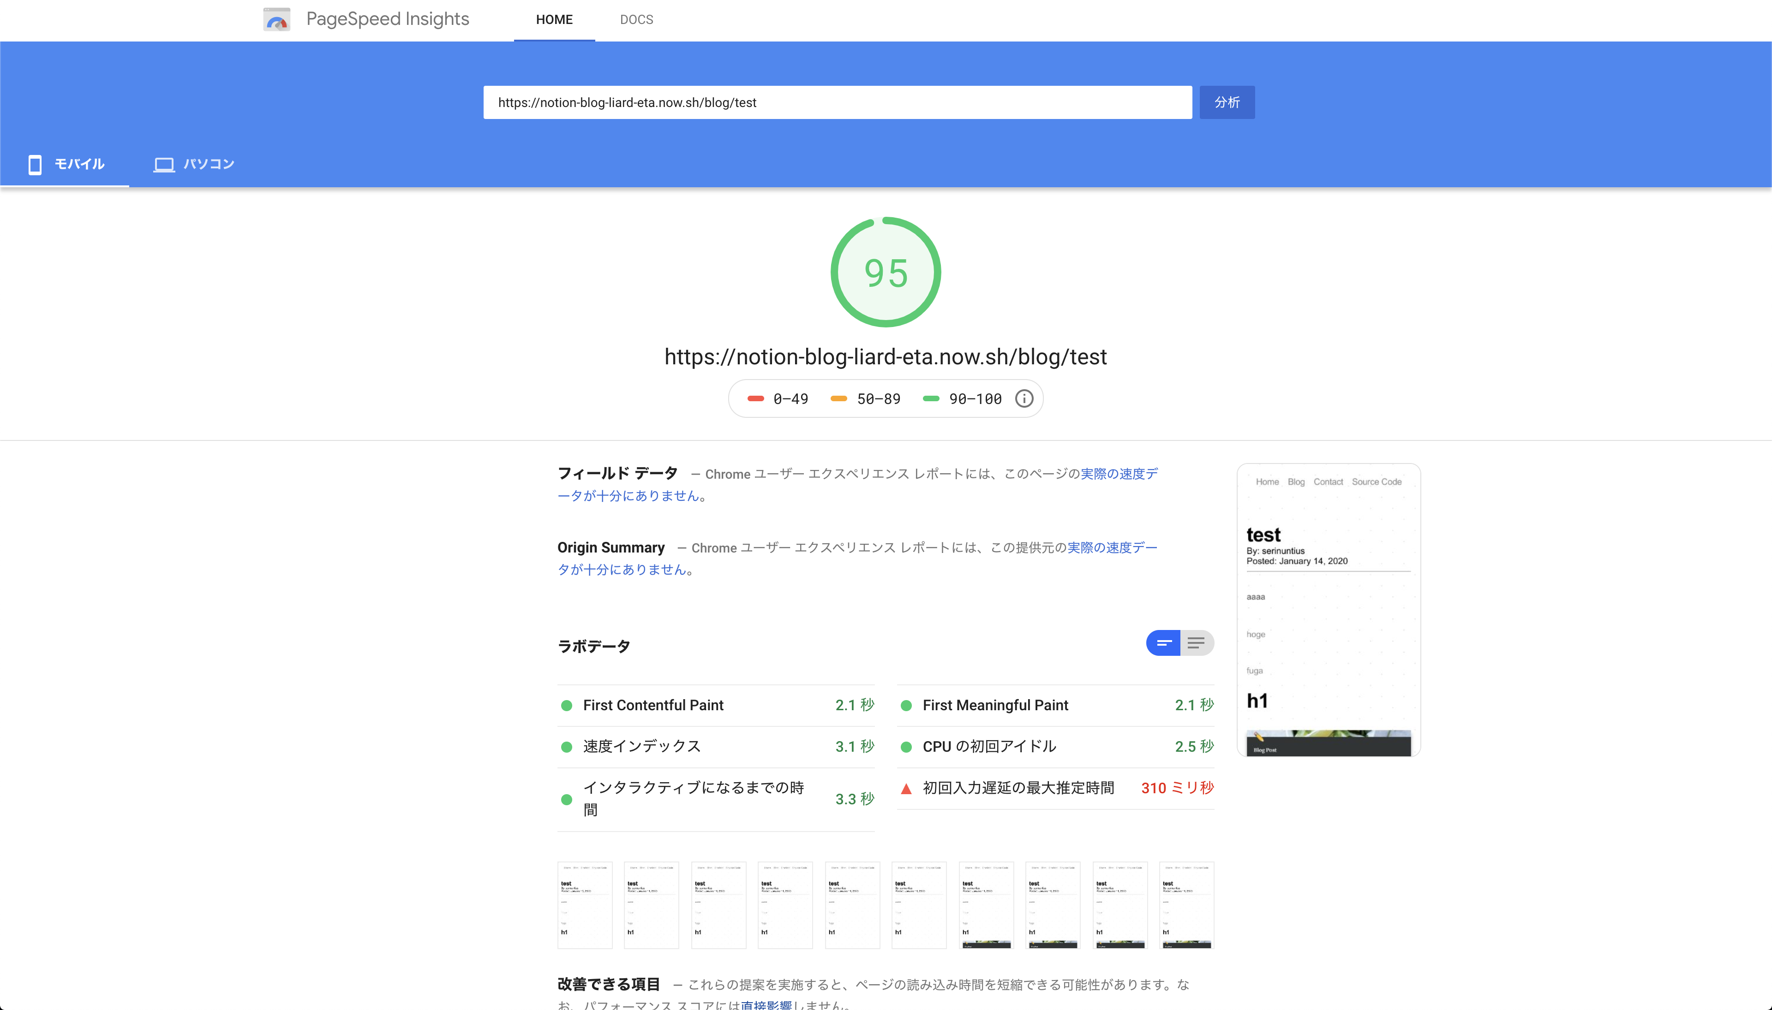Click green dot beside First Contentful Paint
Viewport: 1772px width, 1010px height.
pos(566,706)
